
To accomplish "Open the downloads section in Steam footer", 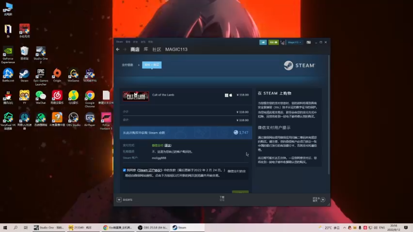I will pyautogui.click(x=222, y=198).
